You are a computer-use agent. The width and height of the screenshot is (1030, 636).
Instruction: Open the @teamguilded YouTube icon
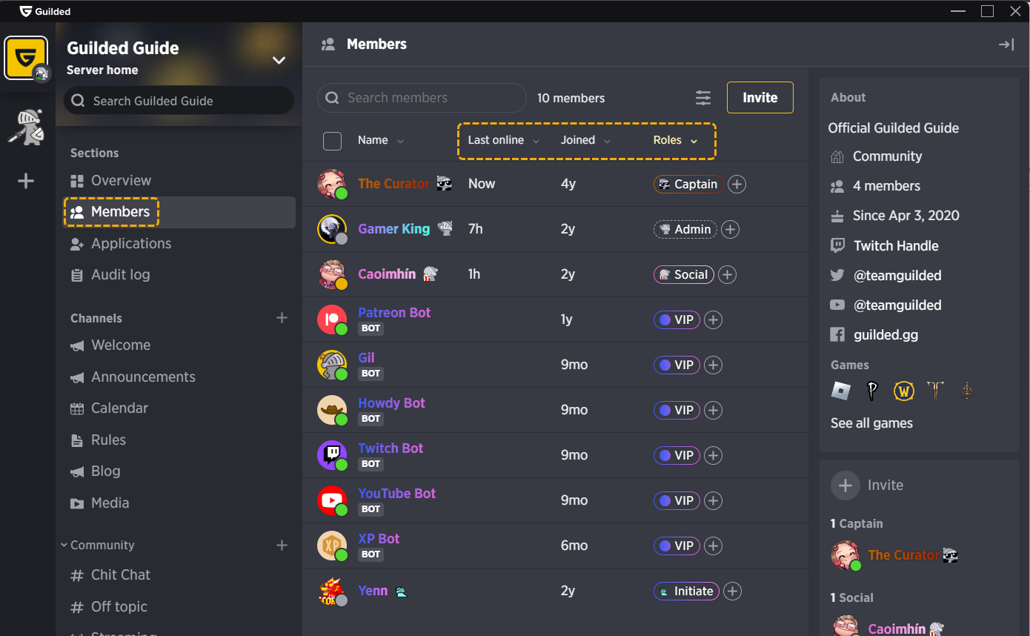click(x=837, y=305)
